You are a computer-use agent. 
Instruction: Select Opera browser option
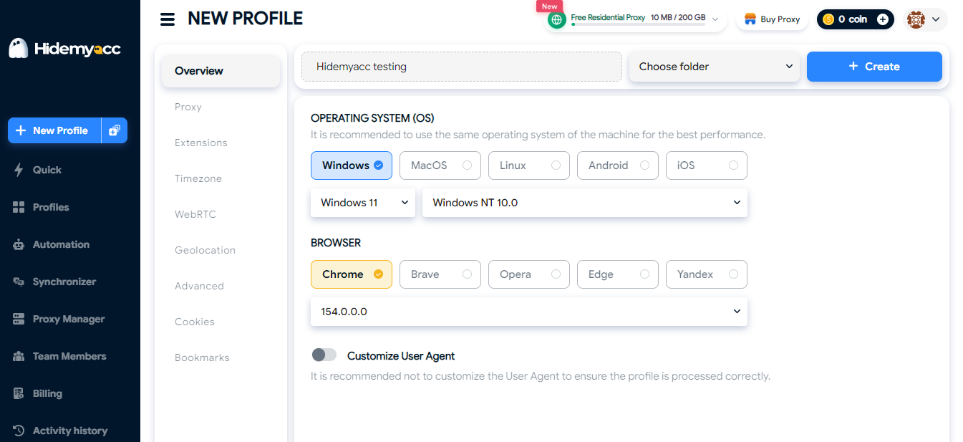[529, 274]
